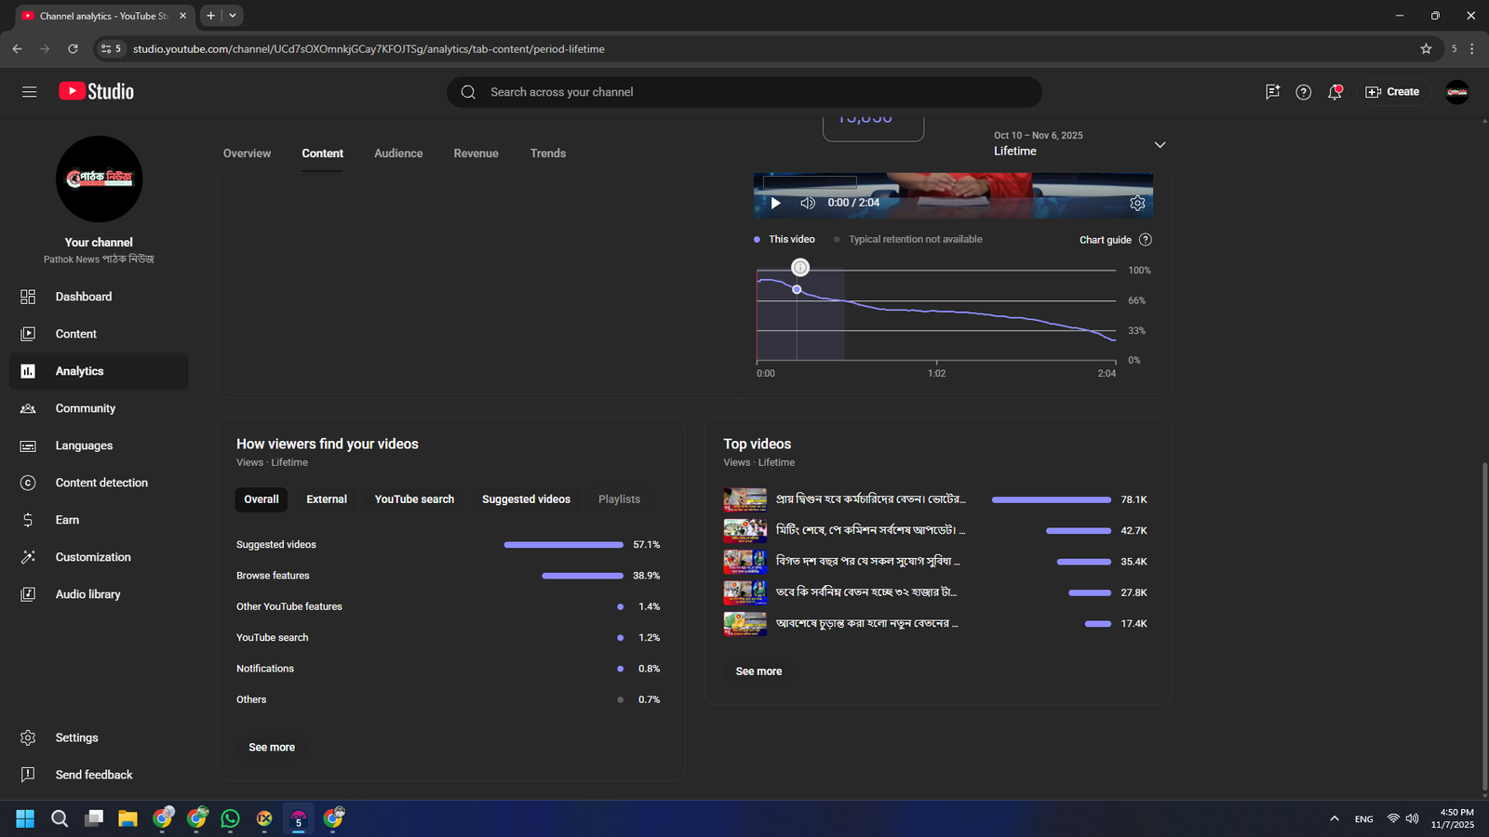Image resolution: width=1489 pixels, height=837 pixels.
Task: Open the Audio library icon
Action: click(x=28, y=594)
